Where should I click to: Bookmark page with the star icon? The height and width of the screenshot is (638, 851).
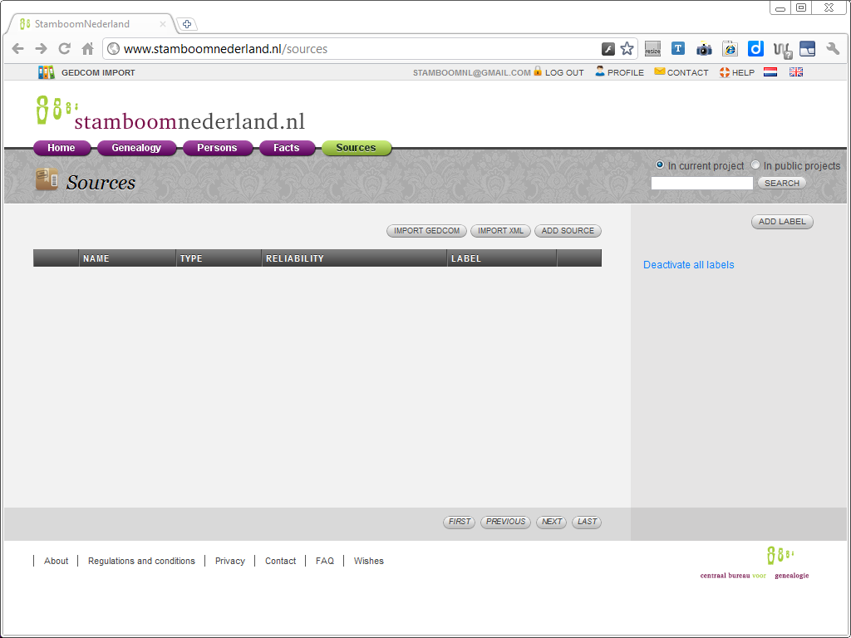pyautogui.click(x=627, y=49)
